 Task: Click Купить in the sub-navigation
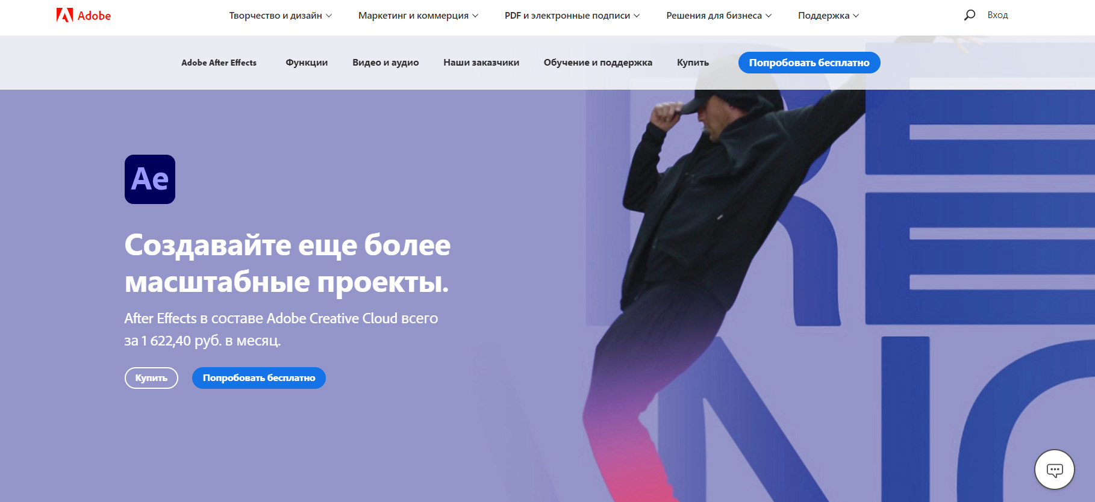tap(693, 63)
